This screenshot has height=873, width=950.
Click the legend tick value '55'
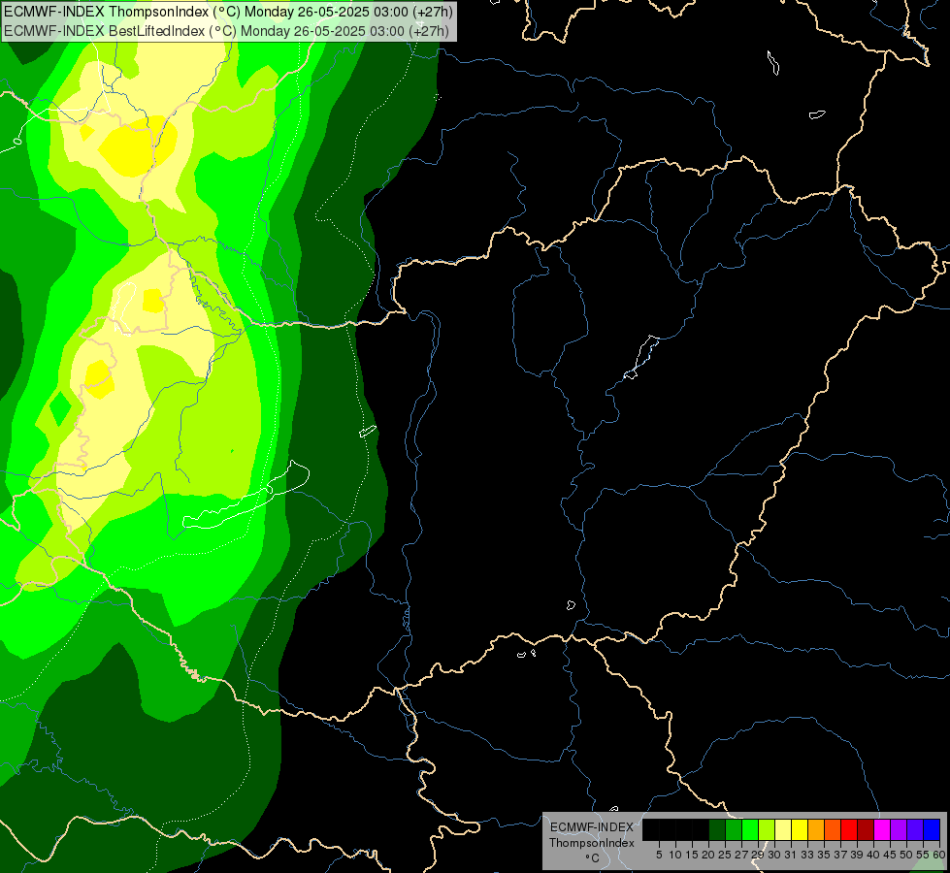click(x=923, y=855)
